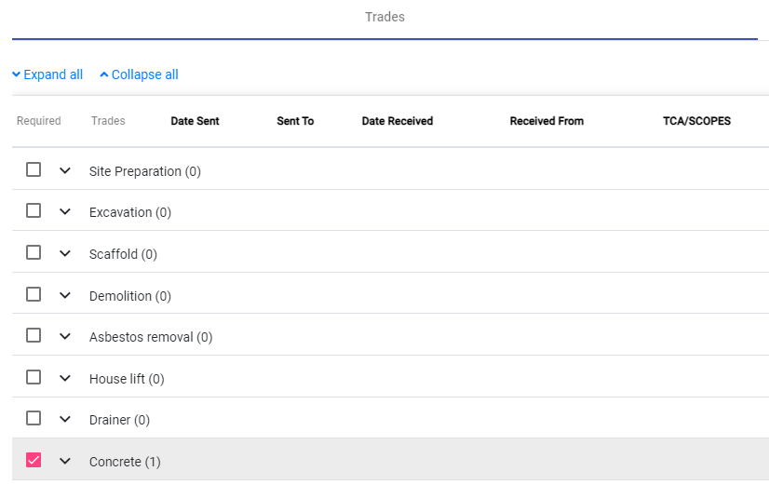Expand the Scaffold row chevron

[x=65, y=253]
